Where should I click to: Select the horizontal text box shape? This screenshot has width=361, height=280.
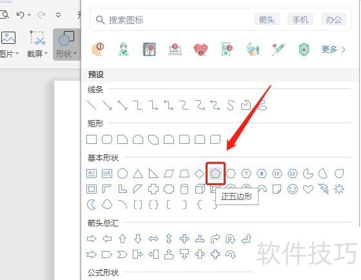[92, 174]
